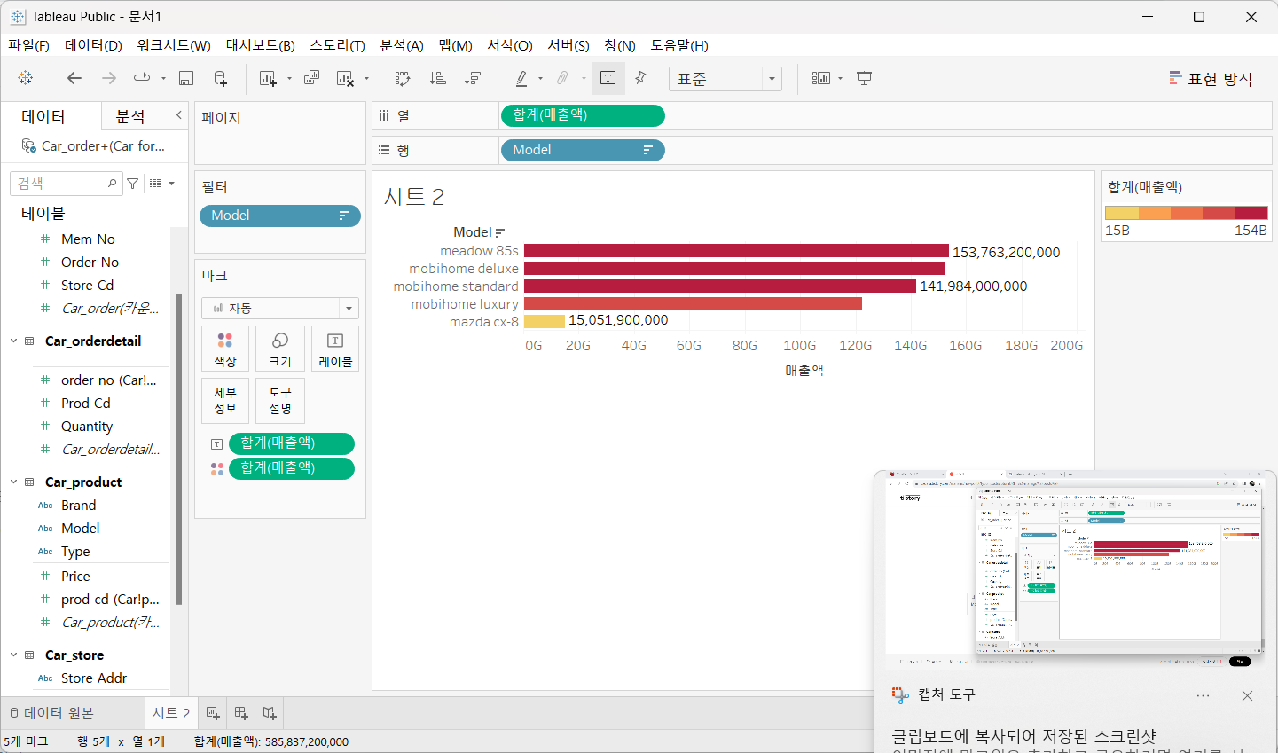This screenshot has width=1278, height=753.
Task: Click 합계(매출액) pill on columns shelf
Action: pos(583,115)
